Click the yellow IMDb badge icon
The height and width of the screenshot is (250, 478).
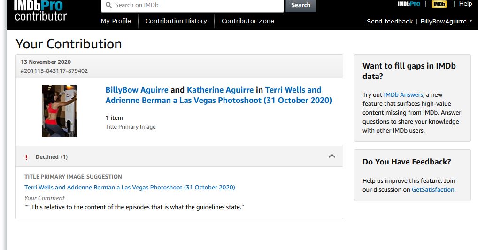click(x=439, y=4)
